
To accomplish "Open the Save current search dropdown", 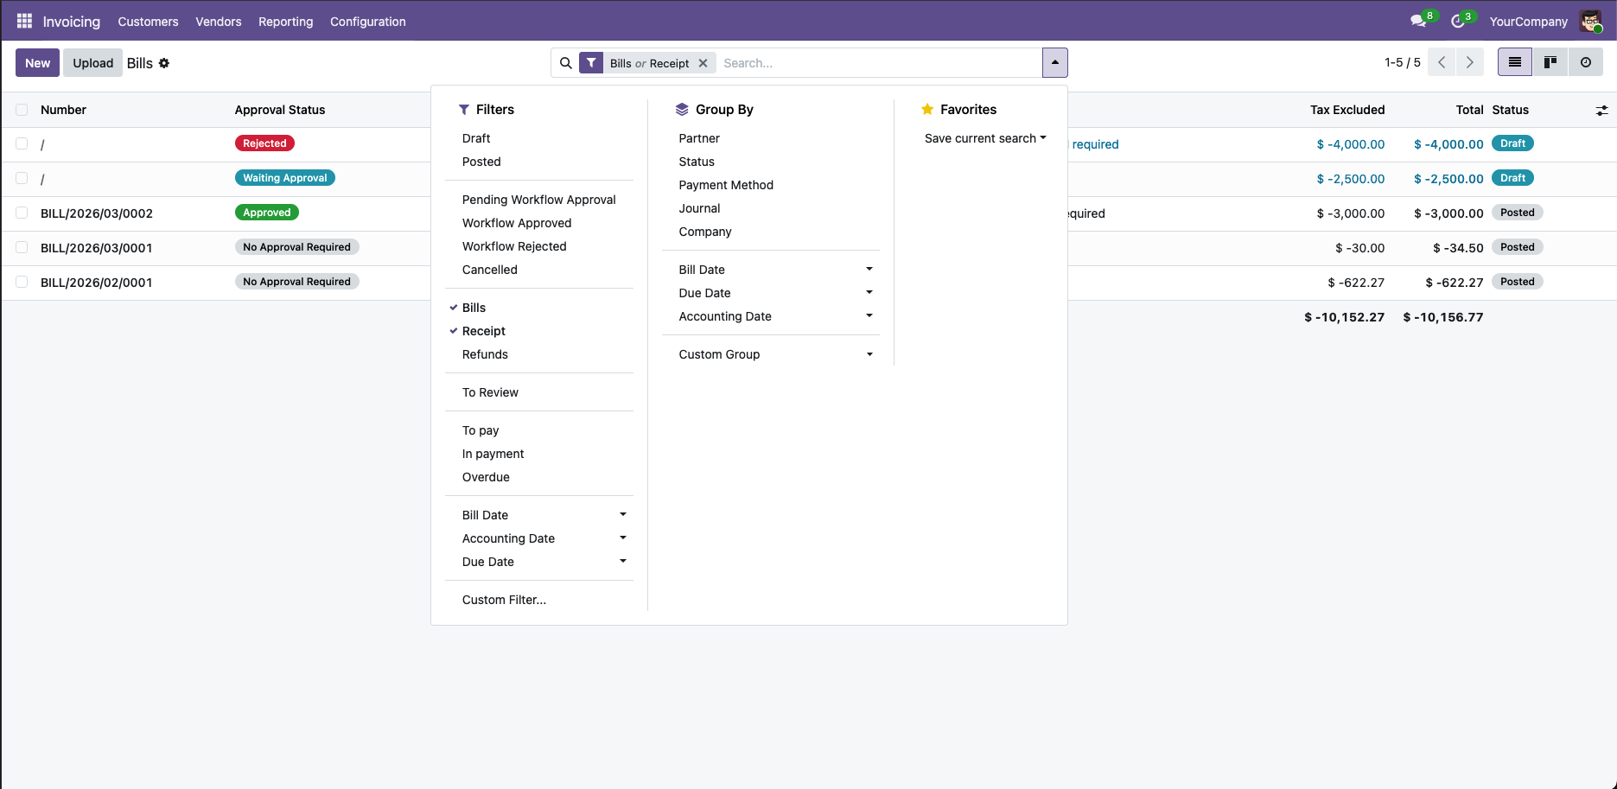I will coord(984,138).
